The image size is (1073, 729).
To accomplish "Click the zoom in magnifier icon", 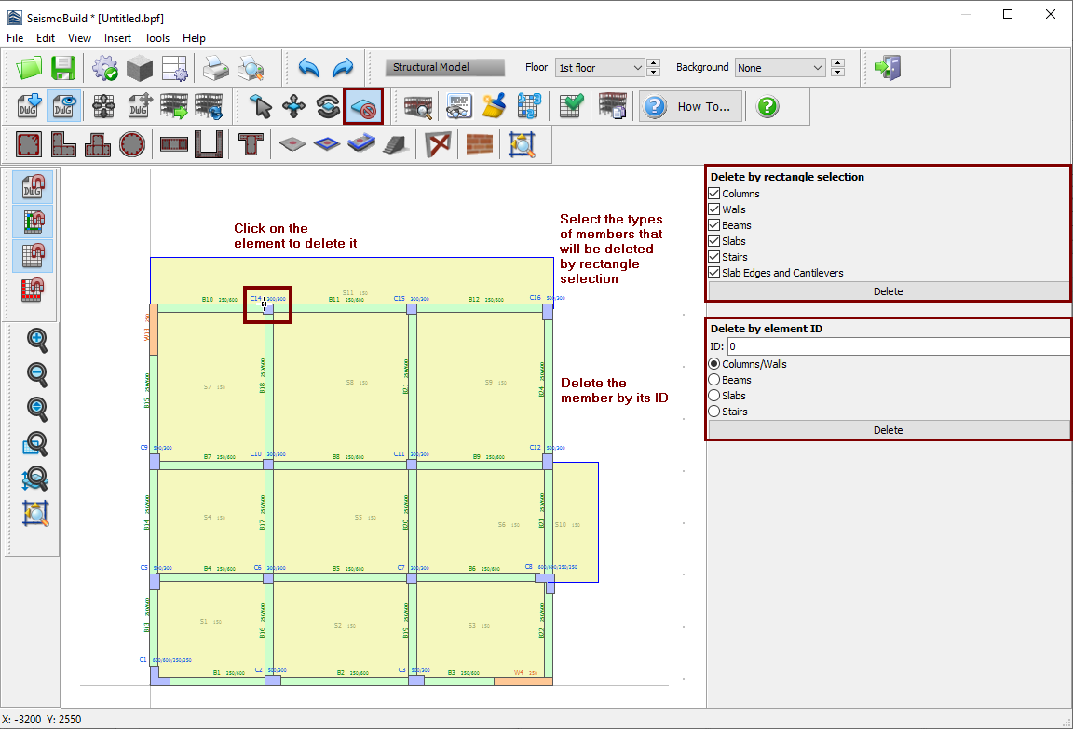I will 36,341.
